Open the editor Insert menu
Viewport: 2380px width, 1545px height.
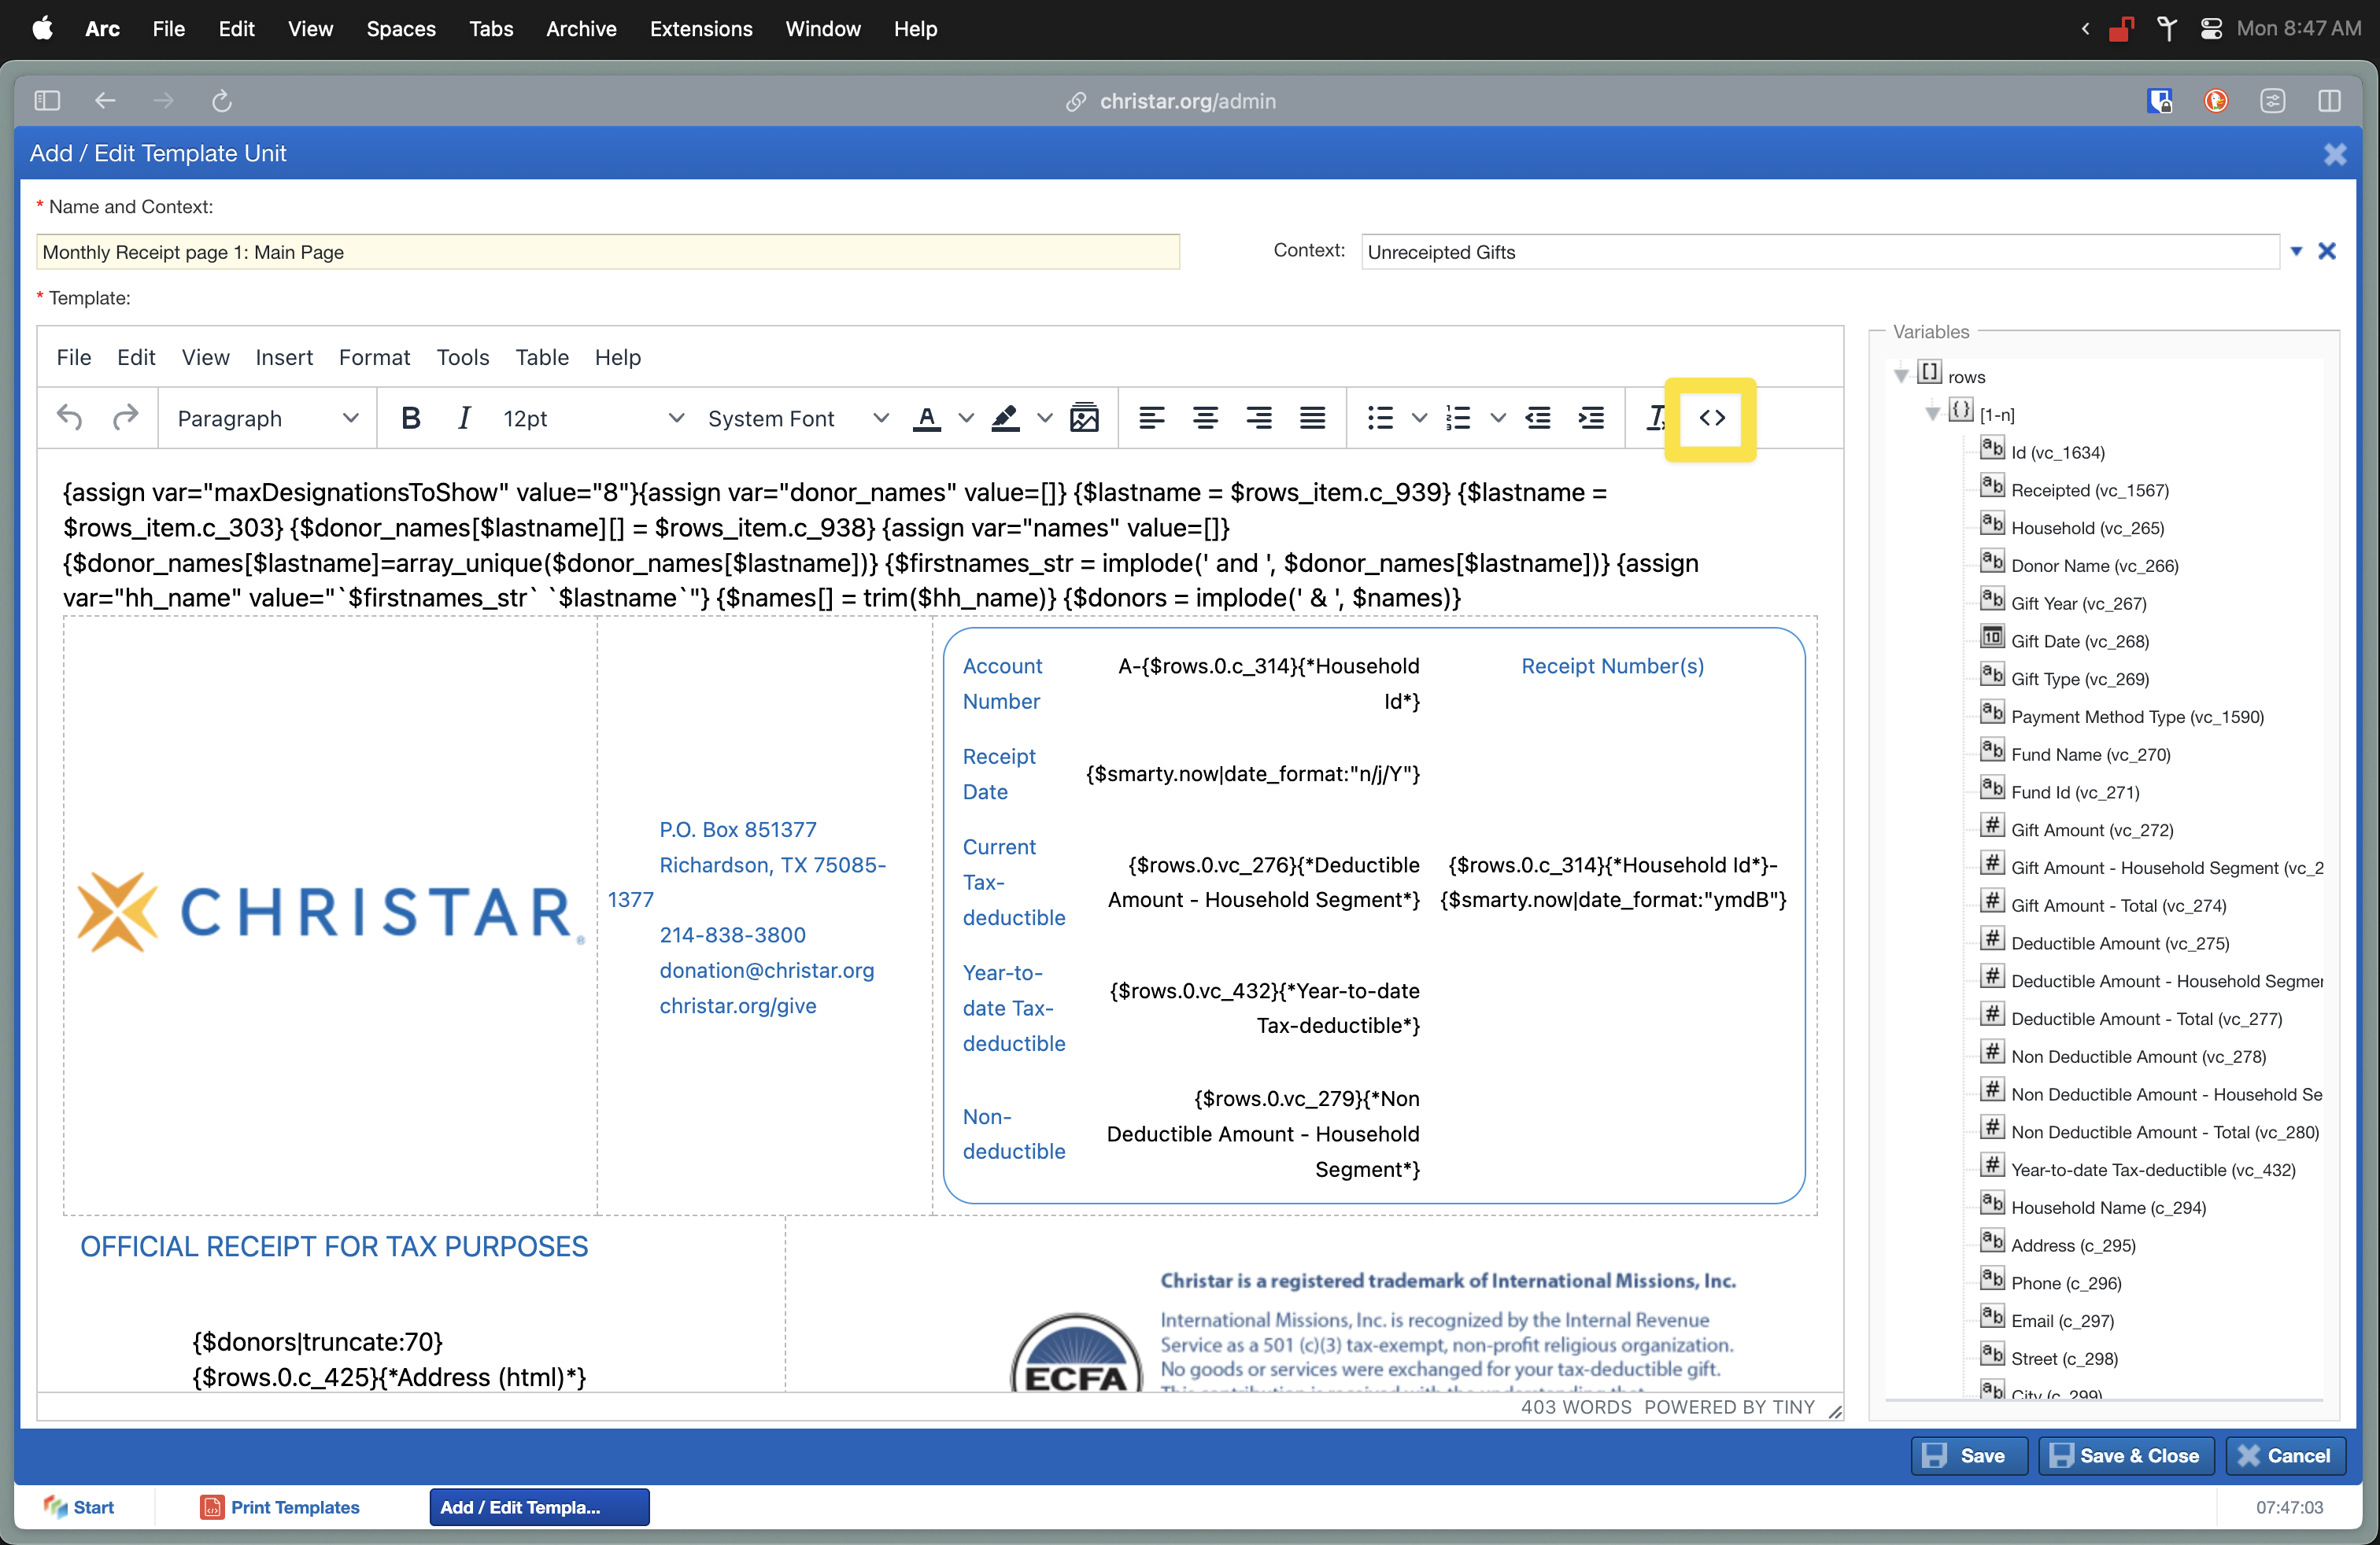coord(283,357)
